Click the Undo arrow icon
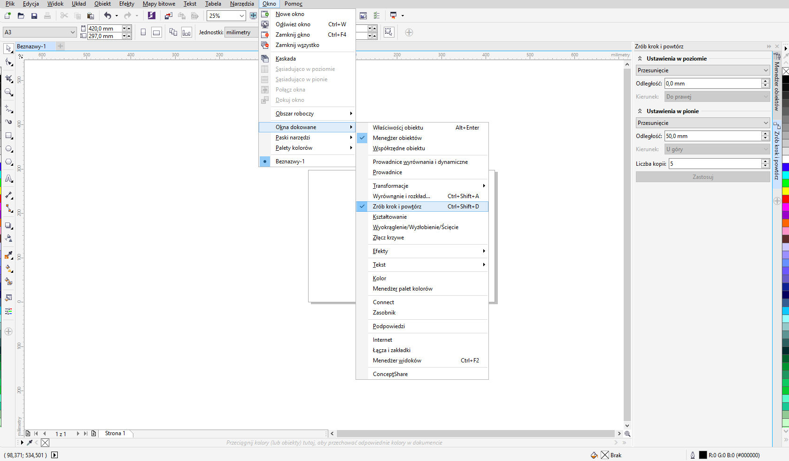Screen dimensions: 789x461 (x=108, y=16)
